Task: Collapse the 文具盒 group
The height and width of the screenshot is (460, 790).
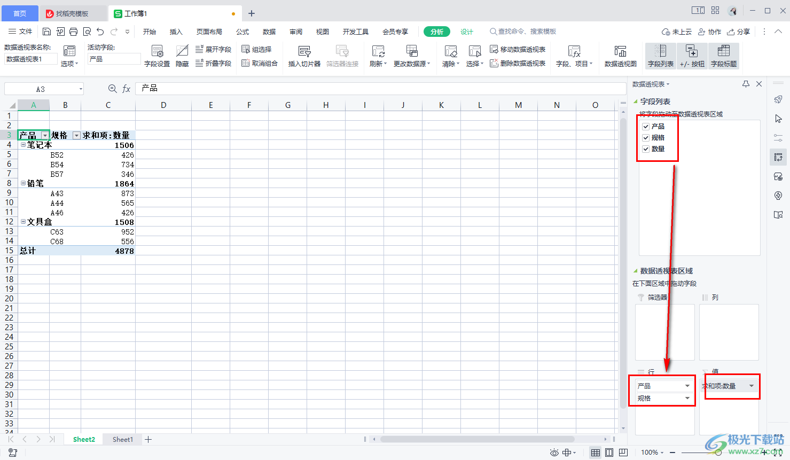Action: pyautogui.click(x=23, y=222)
